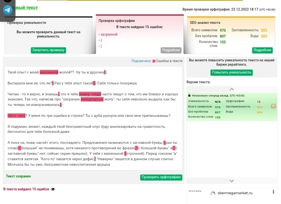Viewport: 281px width, 204px height.
Task: Click the sbermegamarket logo icon
Action: point(213,193)
